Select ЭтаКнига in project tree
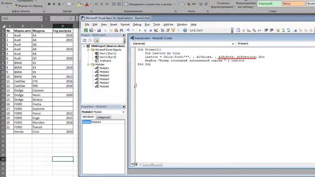 tap(105, 60)
